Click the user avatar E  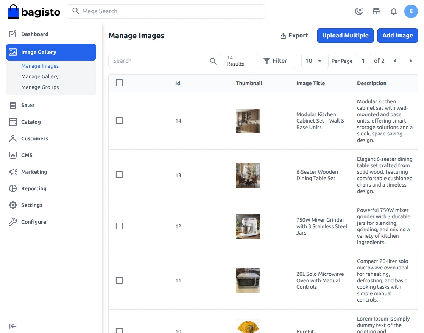[x=411, y=11]
